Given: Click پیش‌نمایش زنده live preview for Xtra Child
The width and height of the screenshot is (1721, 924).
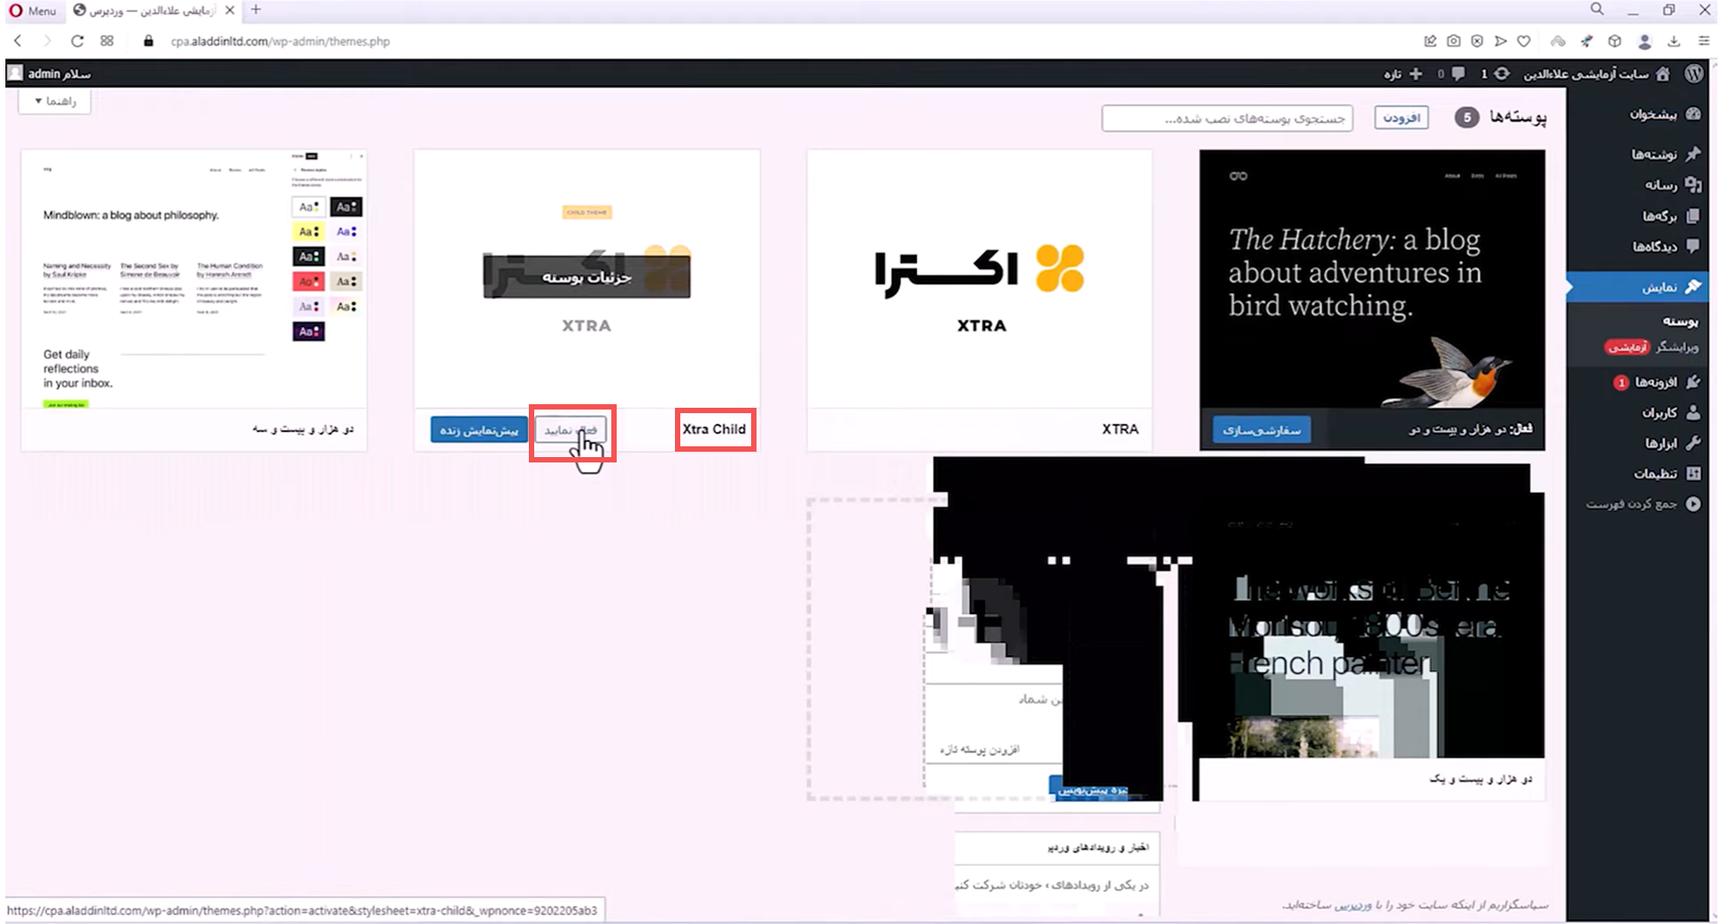Looking at the screenshot, I should point(480,430).
